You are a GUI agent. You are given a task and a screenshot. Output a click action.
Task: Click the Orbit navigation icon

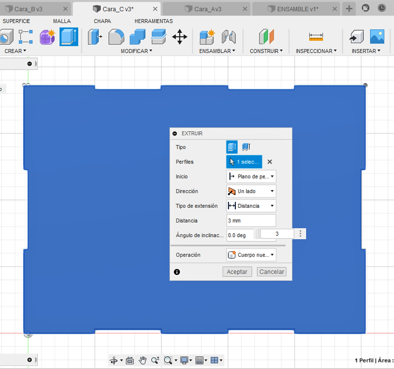tap(114, 360)
